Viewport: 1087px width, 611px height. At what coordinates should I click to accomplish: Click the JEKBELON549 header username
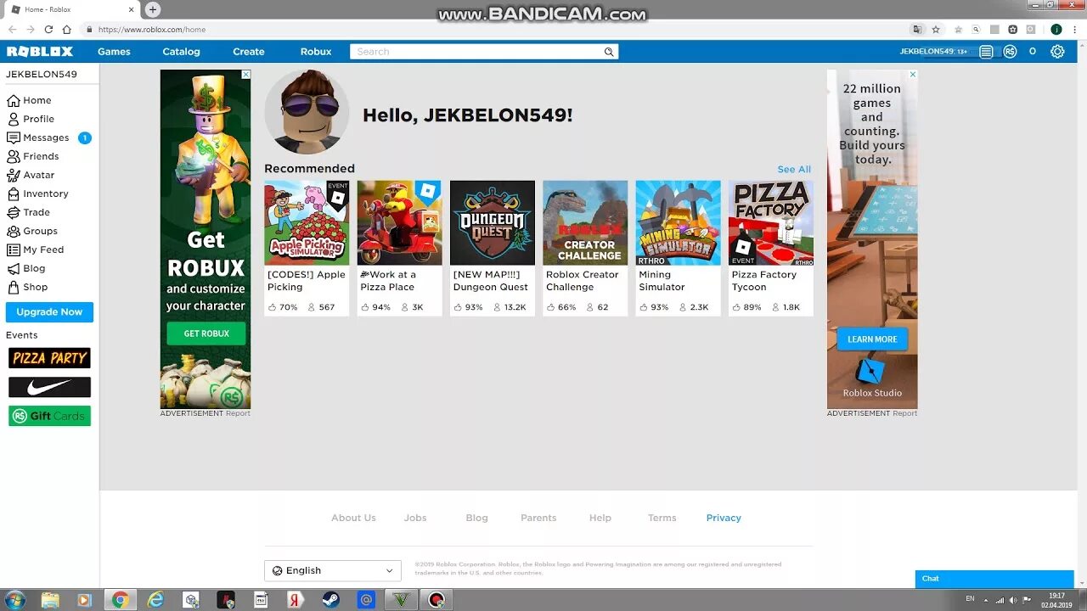(x=927, y=52)
